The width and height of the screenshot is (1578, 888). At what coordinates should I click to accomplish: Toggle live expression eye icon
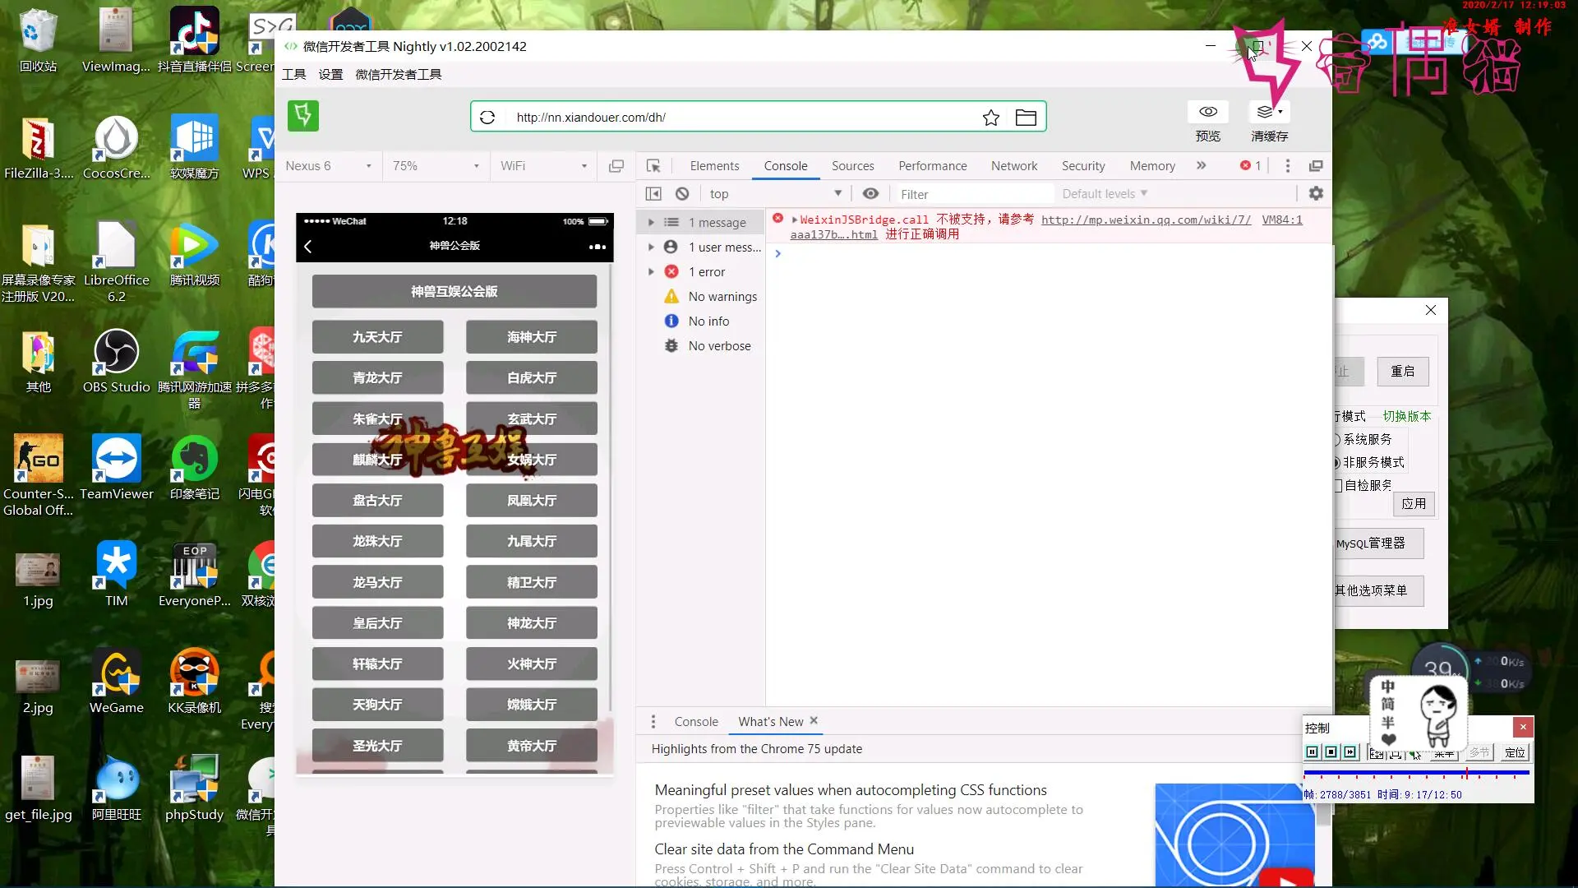[x=870, y=194]
